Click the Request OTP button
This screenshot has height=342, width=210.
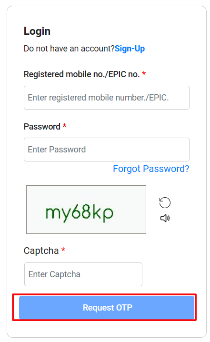107,307
